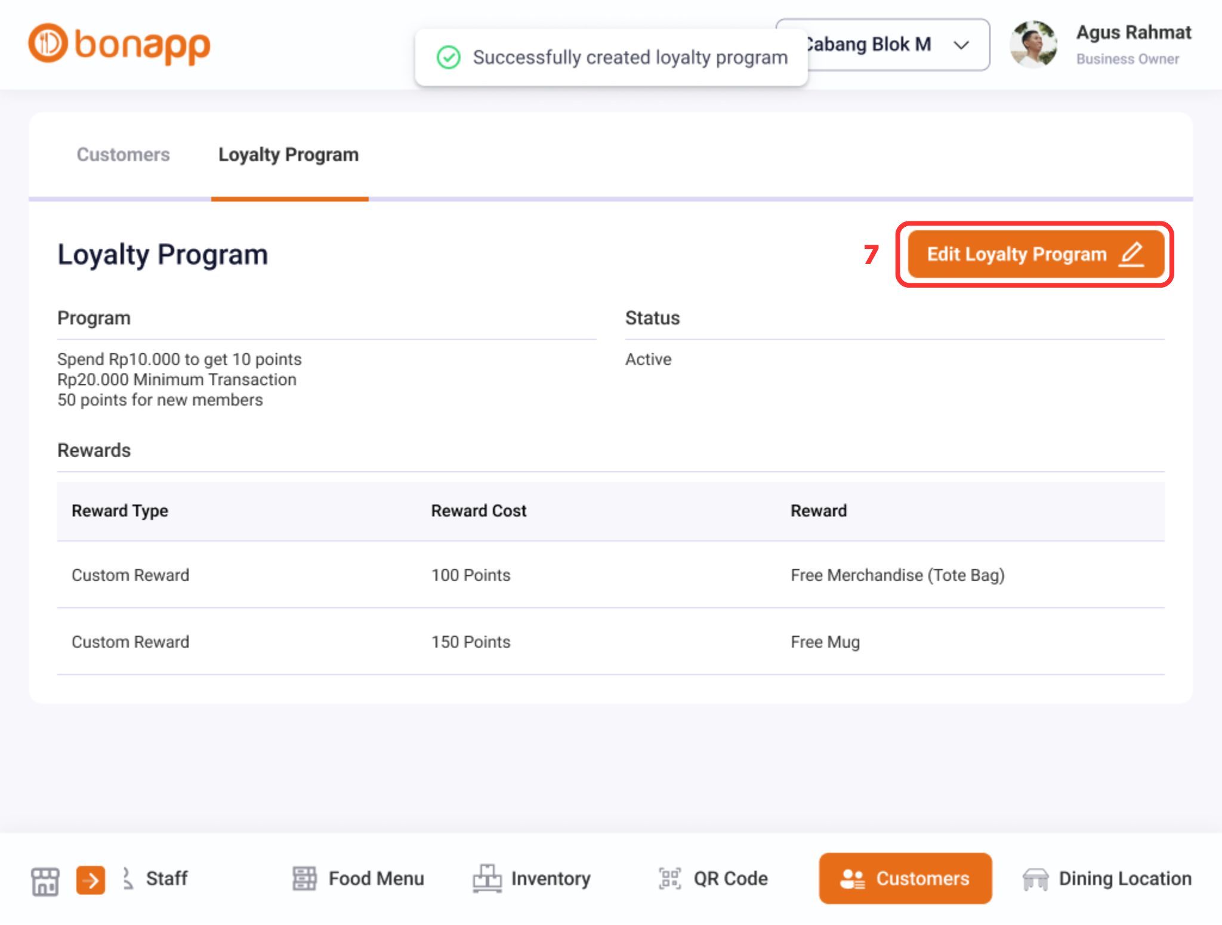Go to the Inventory section
Image resolution: width=1222 pixels, height=925 pixels.
(x=532, y=878)
